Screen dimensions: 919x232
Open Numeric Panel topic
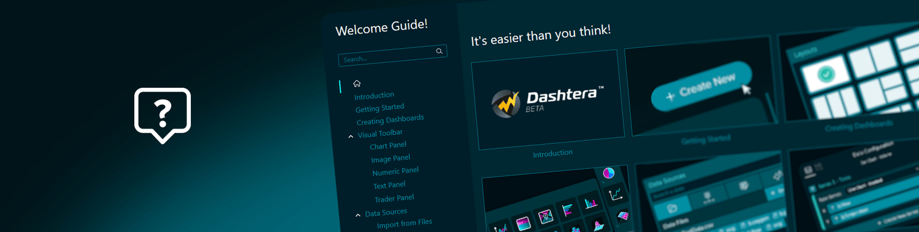[395, 171]
